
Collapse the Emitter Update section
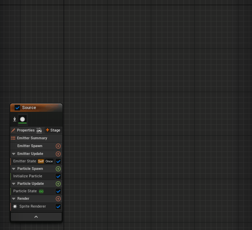click(x=14, y=154)
